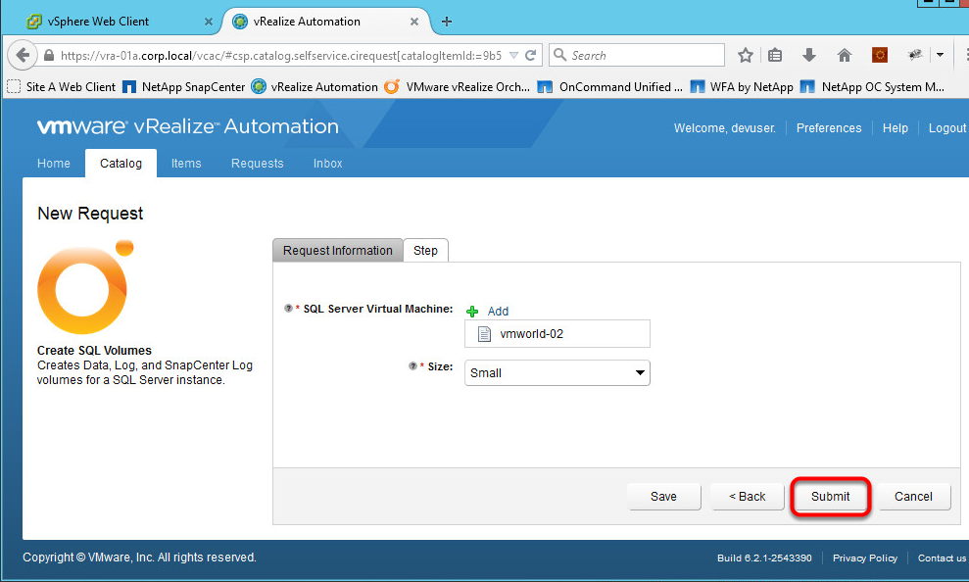The width and height of the screenshot is (969, 582).
Task: Close the vRealize Automation browser tab
Action: (x=414, y=22)
